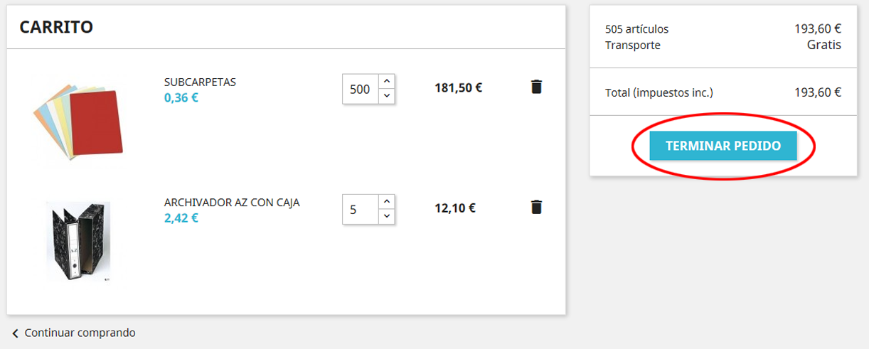Open the ARCHIVADOR AZ CON CAJA product link
869x349 pixels.
click(x=232, y=203)
